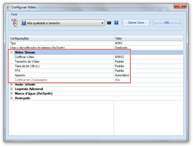Expand the Audio Stream section
This screenshot has height=147, width=193.
tap(11, 84)
